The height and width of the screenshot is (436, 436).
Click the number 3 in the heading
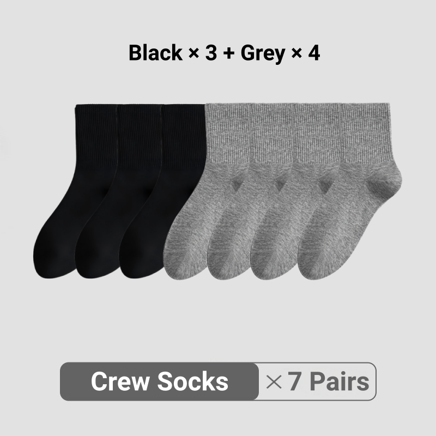click(x=211, y=52)
